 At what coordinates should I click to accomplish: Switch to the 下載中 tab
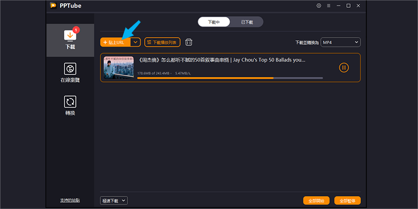[x=214, y=22]
